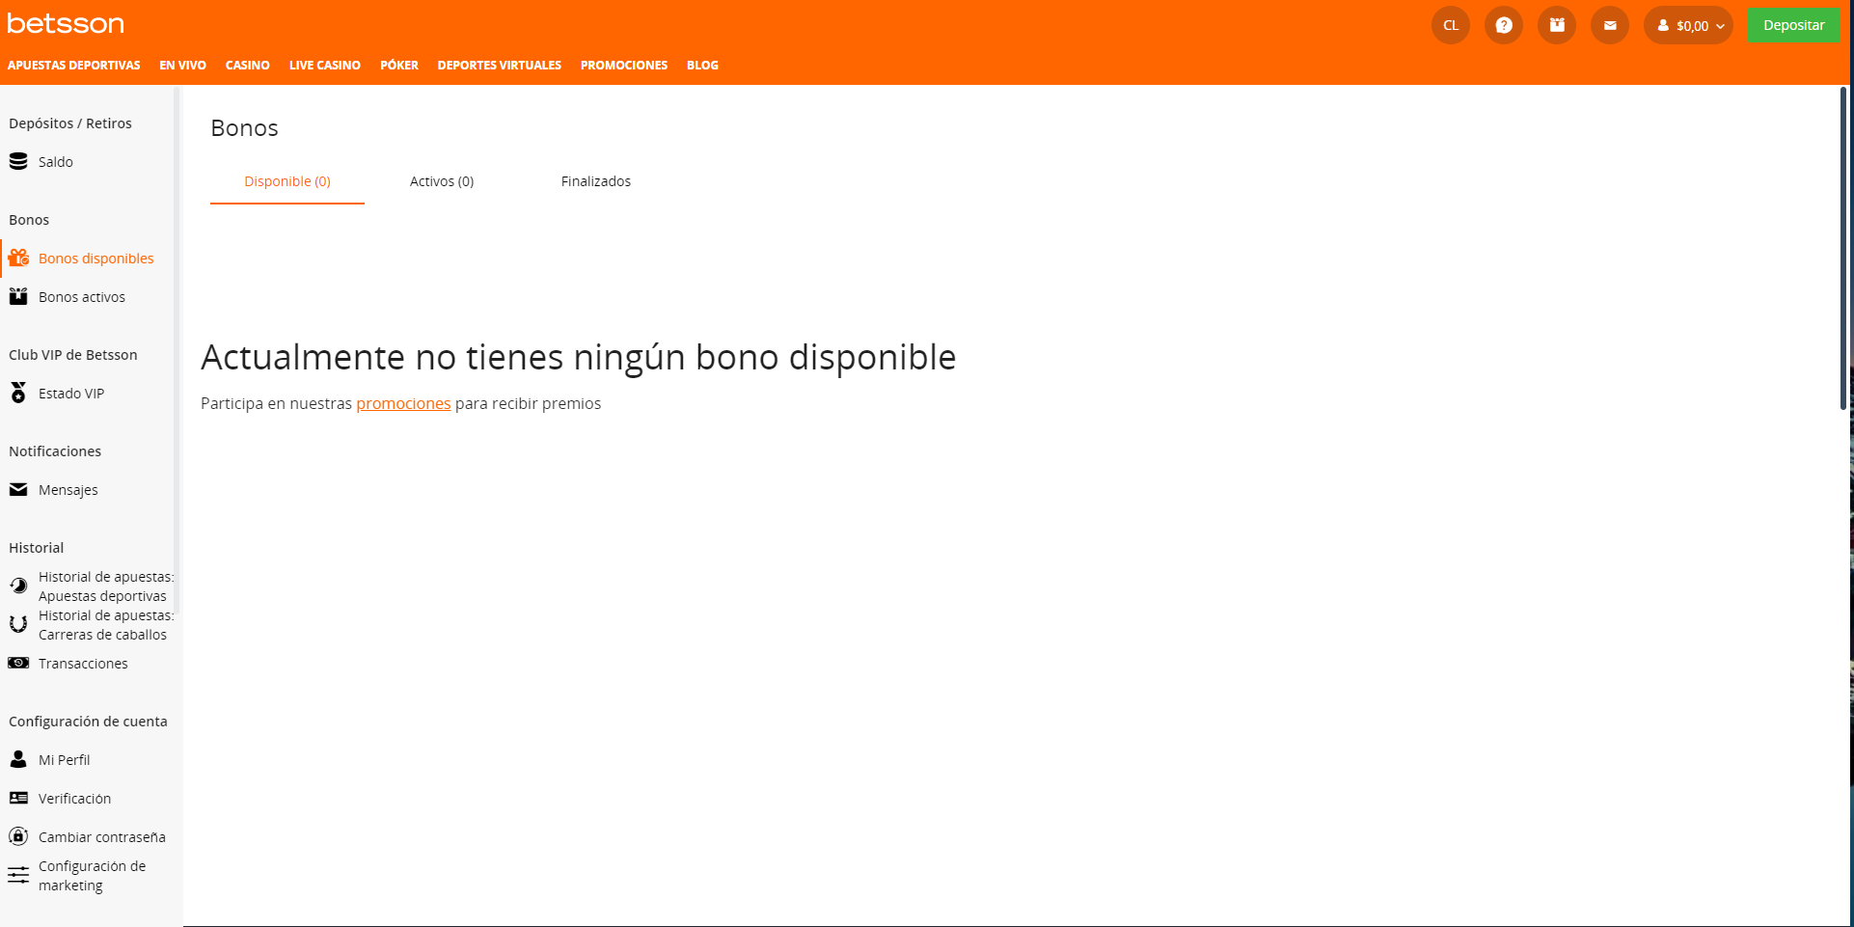Click the main page vertical scrollbar
This screenshot has width=1854, height=927.
click(1843, 249)
